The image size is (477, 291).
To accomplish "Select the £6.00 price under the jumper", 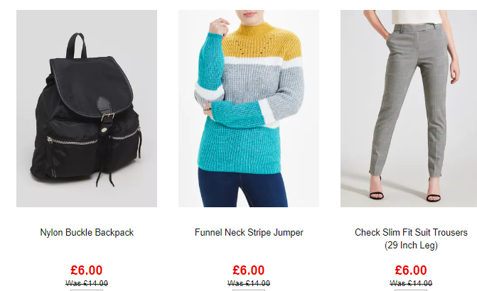I will click(249, 270).
